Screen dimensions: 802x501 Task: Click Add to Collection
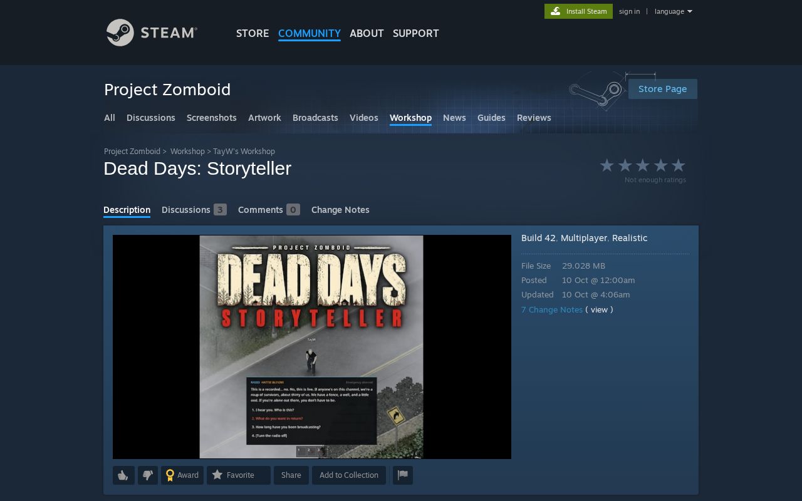(x=349, y=475)
